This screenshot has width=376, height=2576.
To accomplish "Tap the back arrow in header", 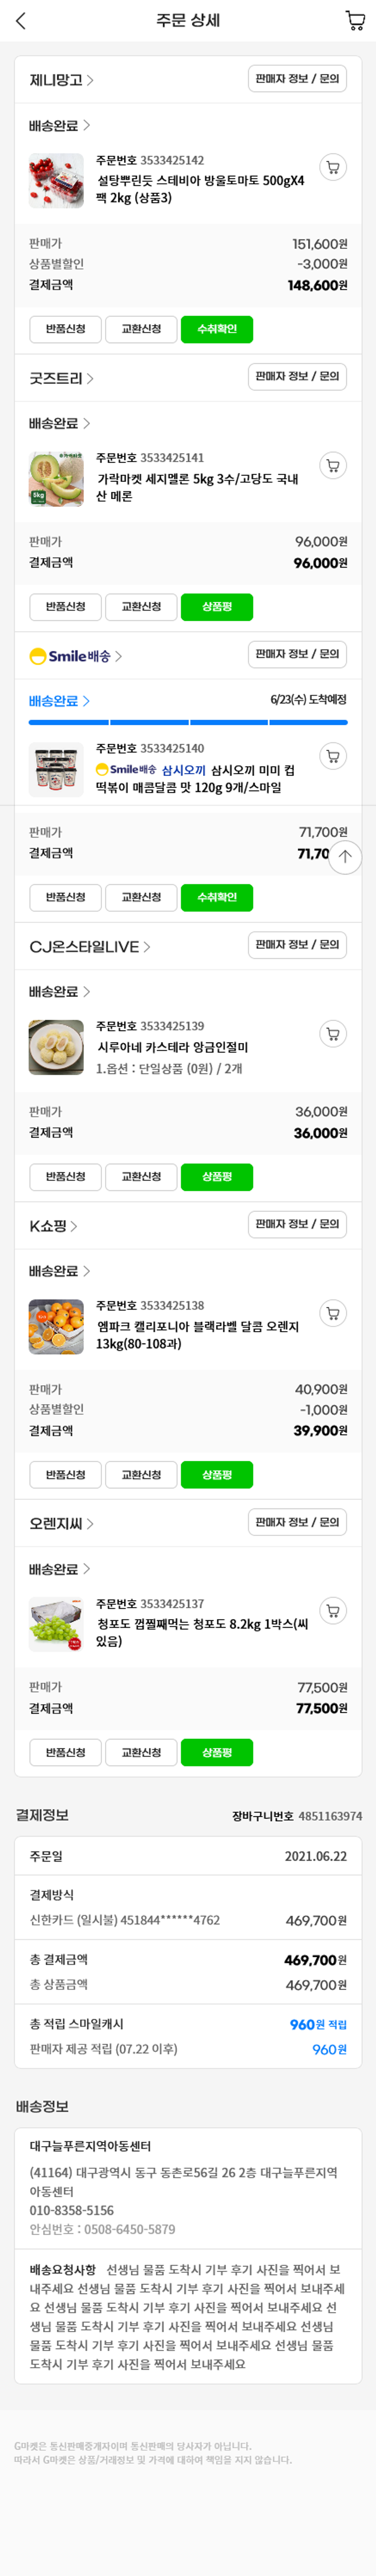I will [x=21, y=21].
